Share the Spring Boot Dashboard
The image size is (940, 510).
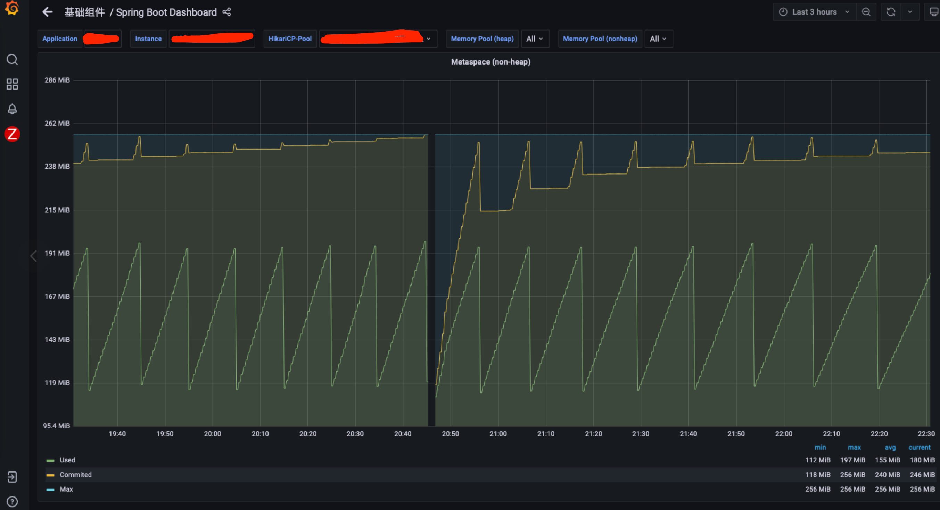pos(226,12)
